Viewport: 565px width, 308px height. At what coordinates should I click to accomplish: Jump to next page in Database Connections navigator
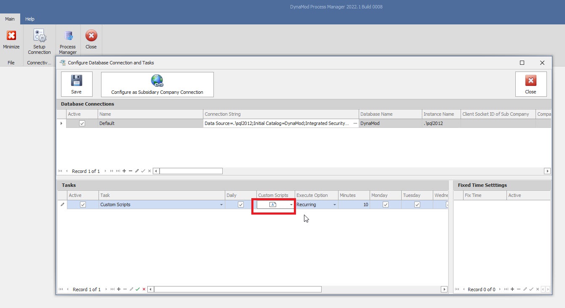click(112, 171)
